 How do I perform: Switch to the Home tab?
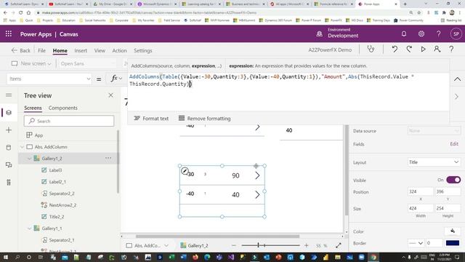click(x=60, y=50)
